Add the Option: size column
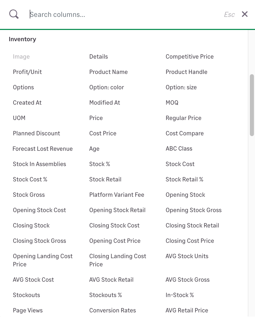 pos(181,87)
